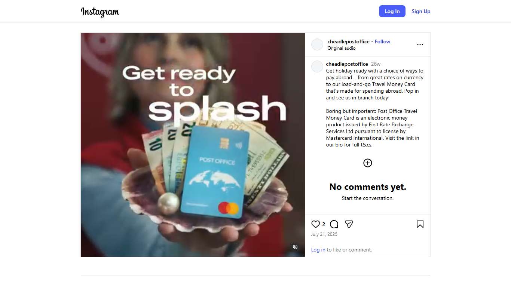
Task: View the likes count next to the heart
Action: tap(324, 224)
